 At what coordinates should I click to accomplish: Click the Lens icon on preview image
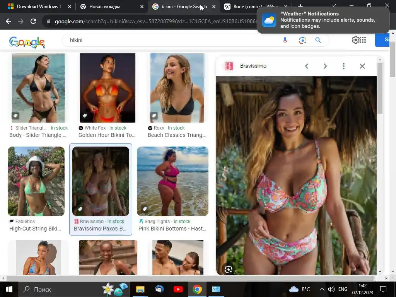pyautogui.click(x=229, y=270)
